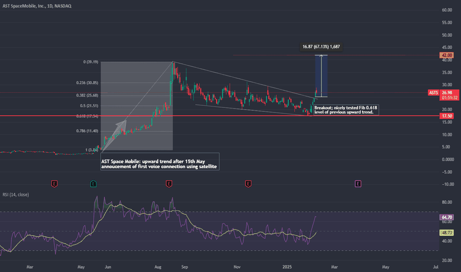Select the Breakout Fib 0.618 annotation box
461x272 pixels.
(x=346, y=110)
